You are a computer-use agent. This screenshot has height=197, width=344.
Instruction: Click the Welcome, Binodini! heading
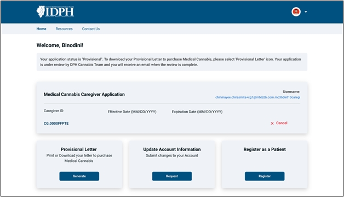click(x=60, y=45)
